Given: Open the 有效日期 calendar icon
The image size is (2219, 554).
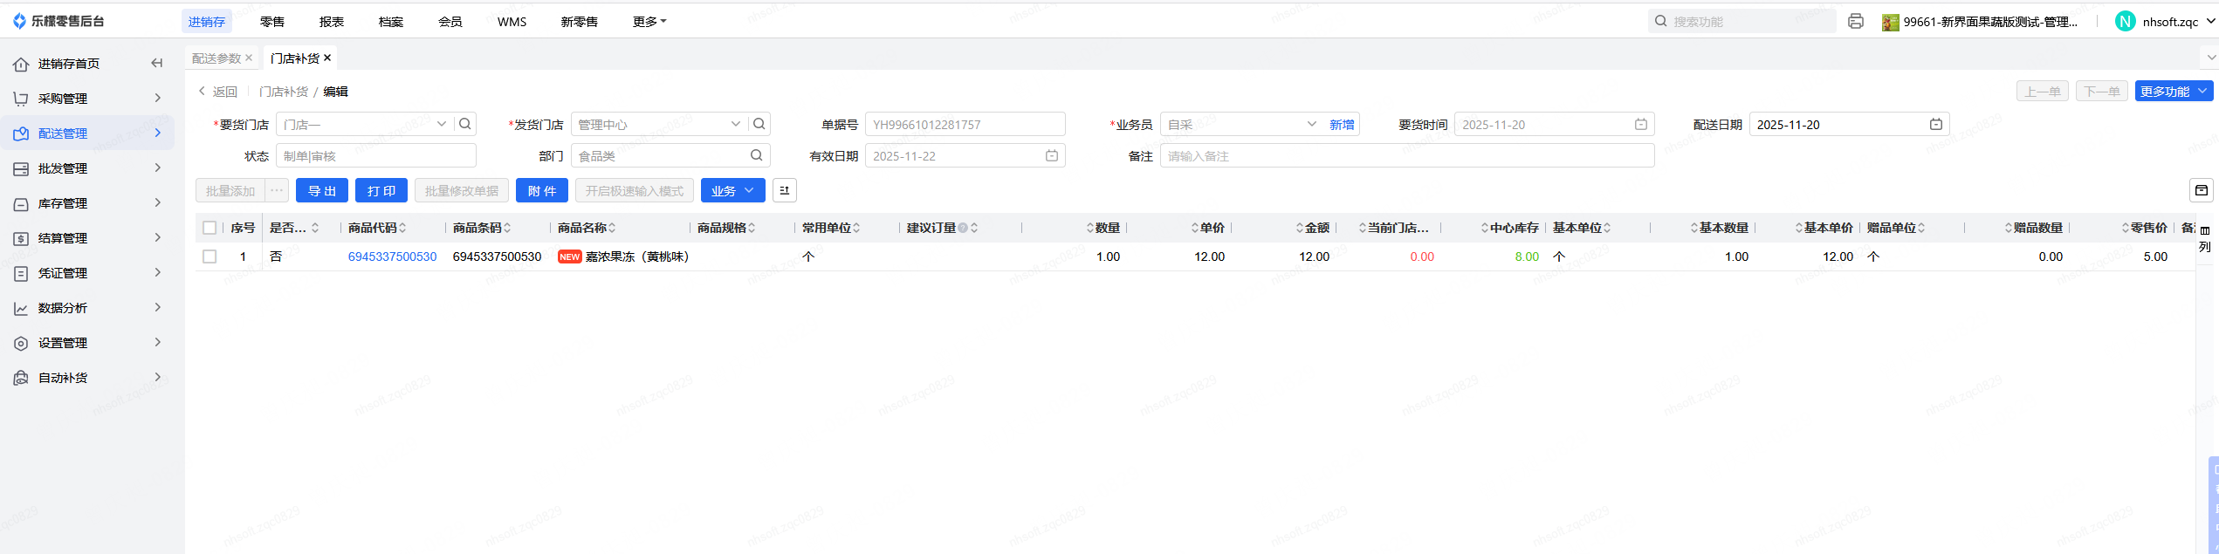Looking at the screenshot, I should [x=1052, y=156].
